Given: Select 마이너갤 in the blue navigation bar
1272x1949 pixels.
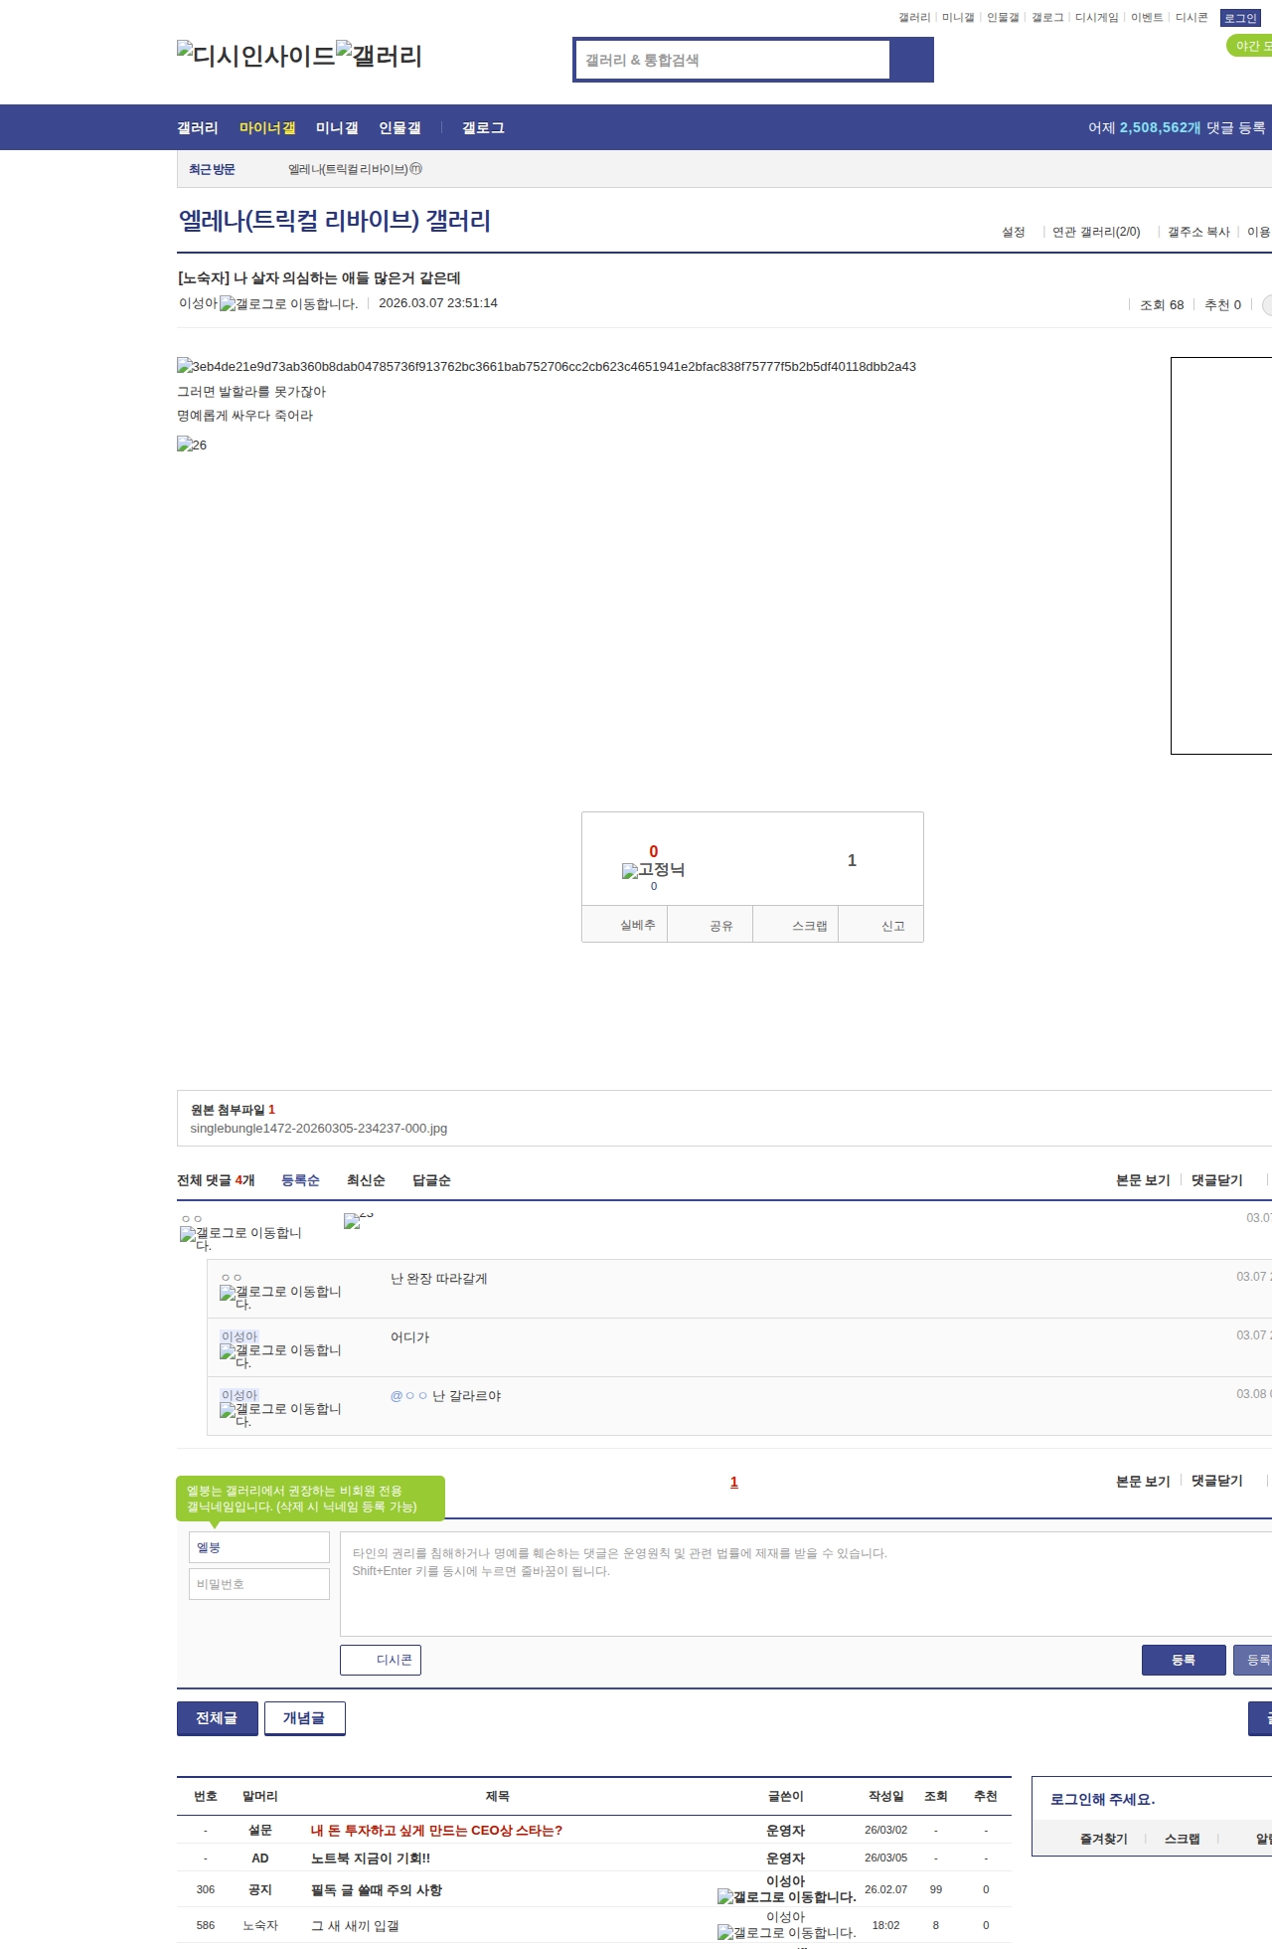Looking at the screenshot, I should 267,128.
